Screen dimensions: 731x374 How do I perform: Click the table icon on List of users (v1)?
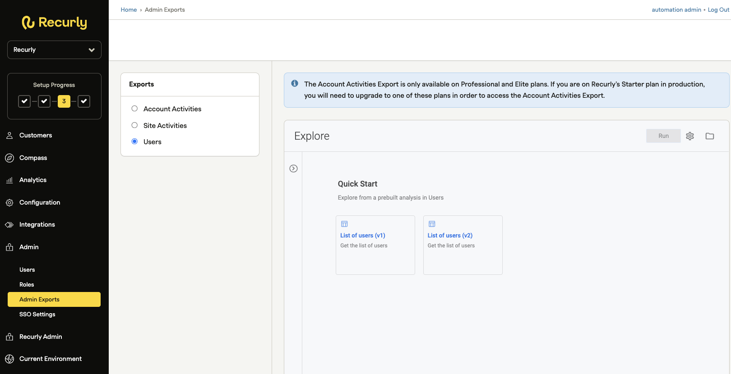tap(344, 224)
